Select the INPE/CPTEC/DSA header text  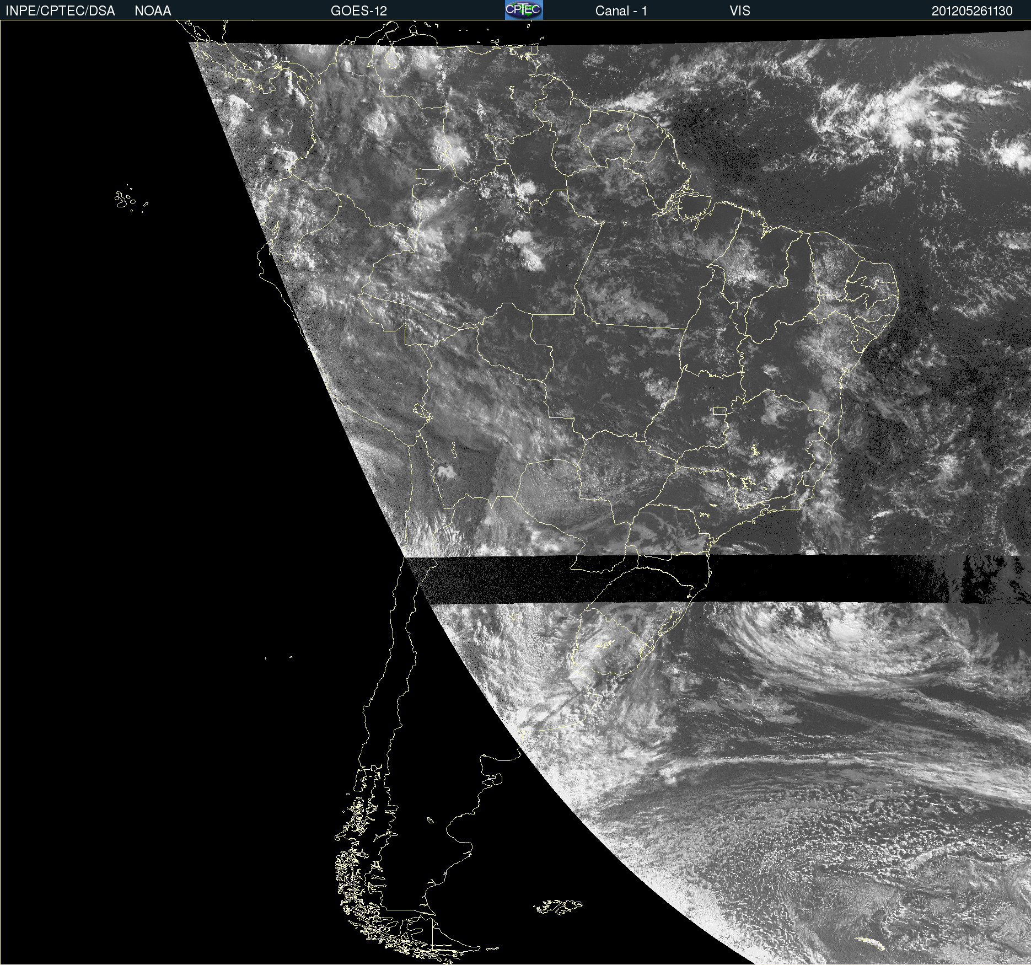(60, 11)
